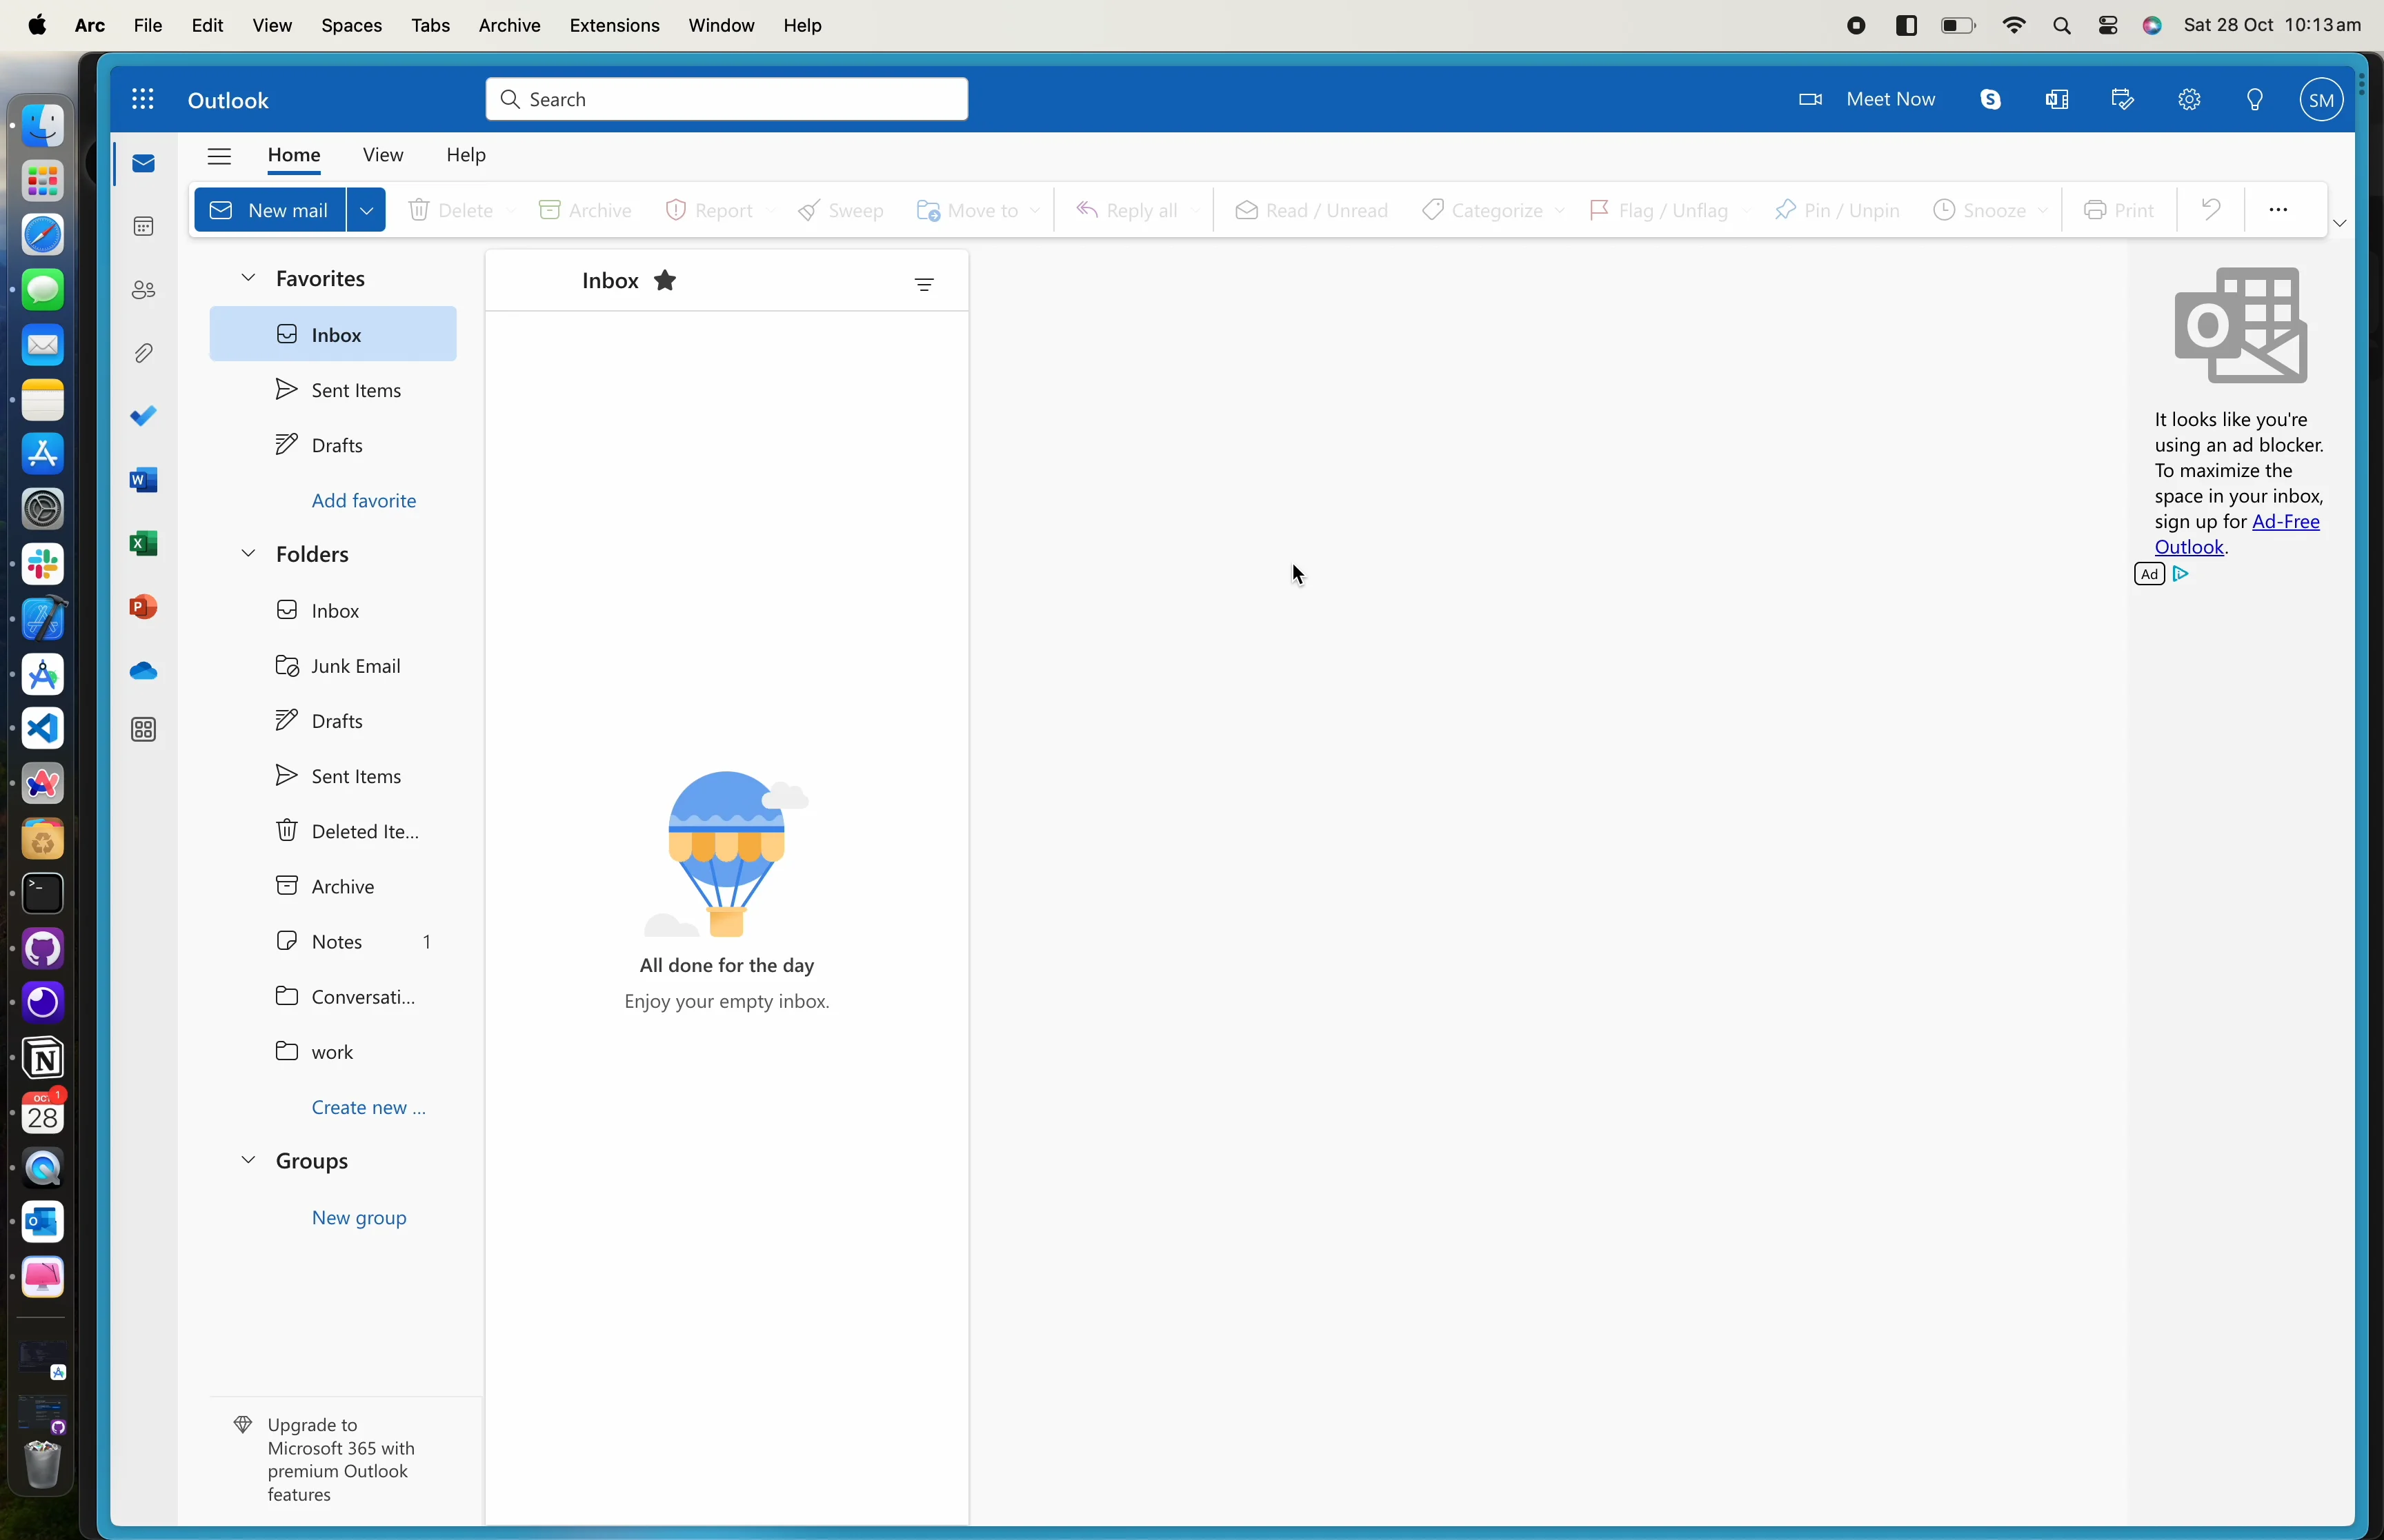Viewport: 2384px width, 1540px height.
Task: Expand the ribbon with the chevron
Action: (x=2340, y=223)
